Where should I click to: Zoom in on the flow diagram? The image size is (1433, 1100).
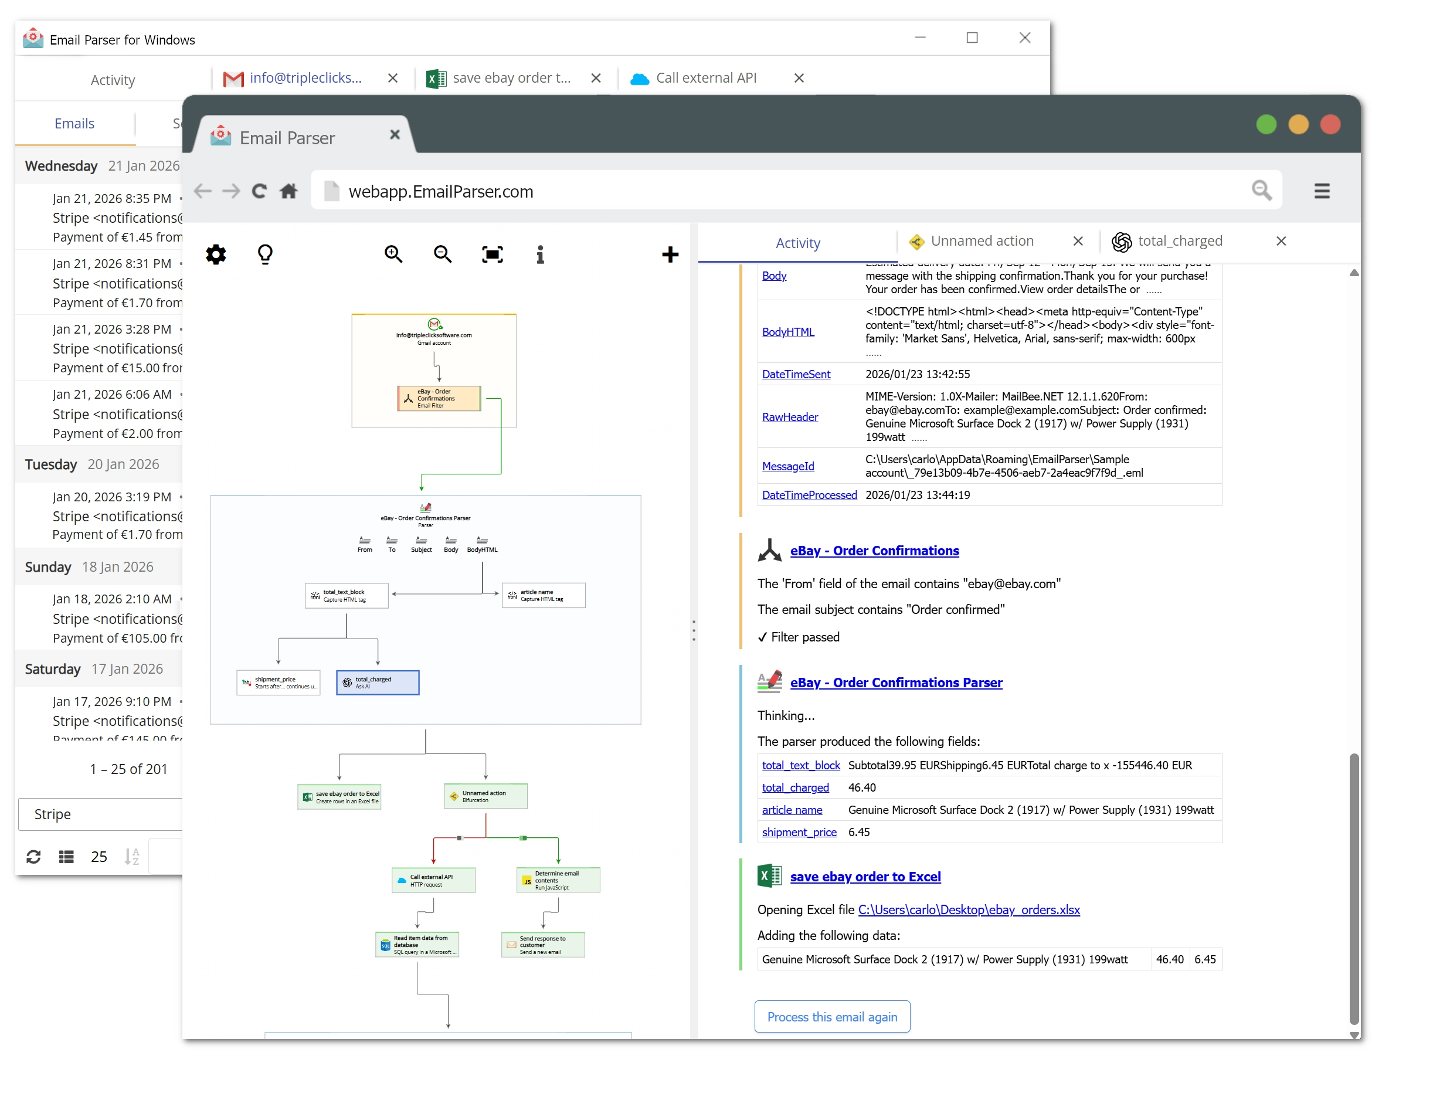(393, 254)
